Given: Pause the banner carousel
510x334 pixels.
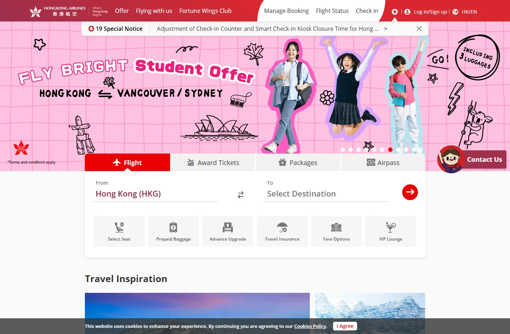Looking at the screenshot, I should click(x=422, y=150).
